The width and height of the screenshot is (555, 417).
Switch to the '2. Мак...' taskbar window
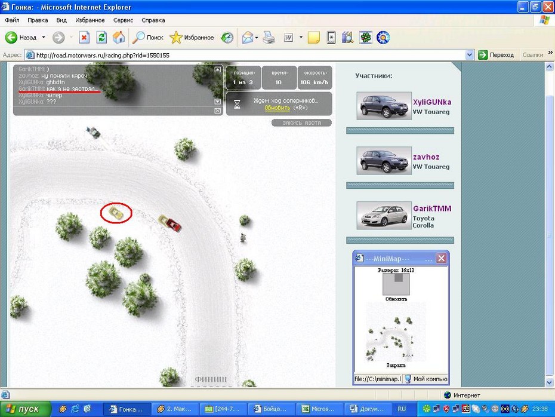coord(175,409)
